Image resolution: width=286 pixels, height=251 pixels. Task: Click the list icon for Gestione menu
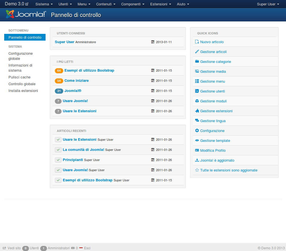tap(197, 81)
